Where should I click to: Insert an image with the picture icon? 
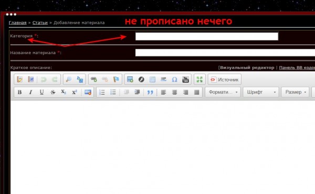[x=130, y=79]
